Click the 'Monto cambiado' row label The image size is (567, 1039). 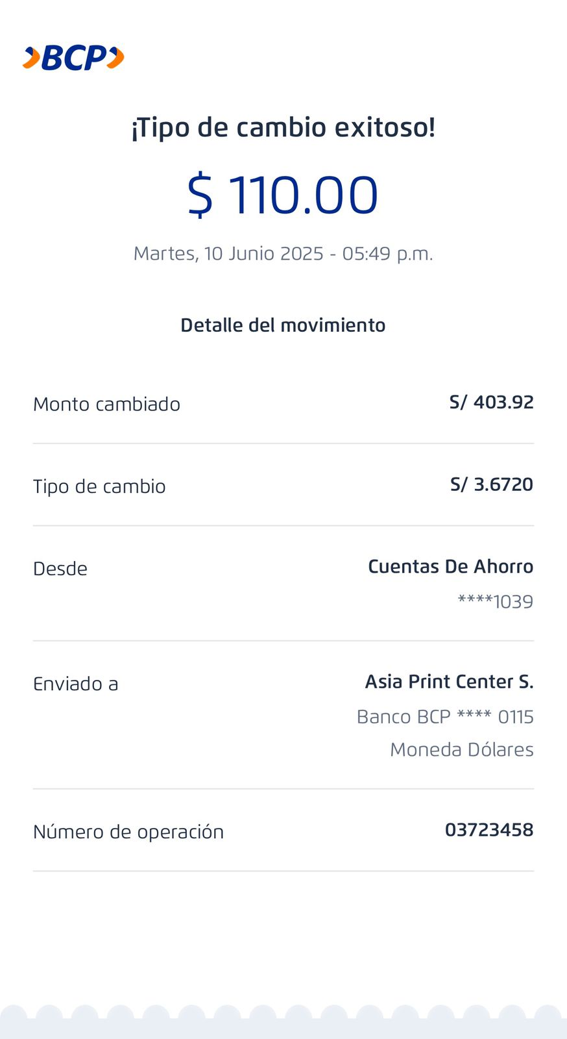point(106,404)
